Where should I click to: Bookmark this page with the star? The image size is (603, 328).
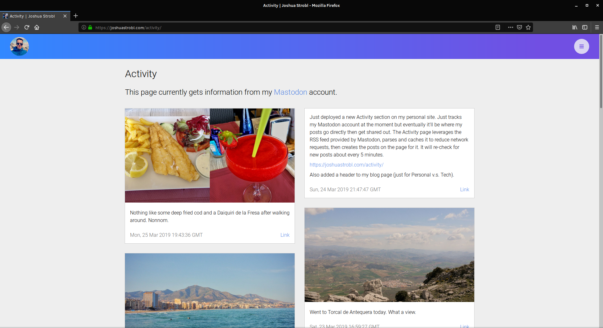528,27
